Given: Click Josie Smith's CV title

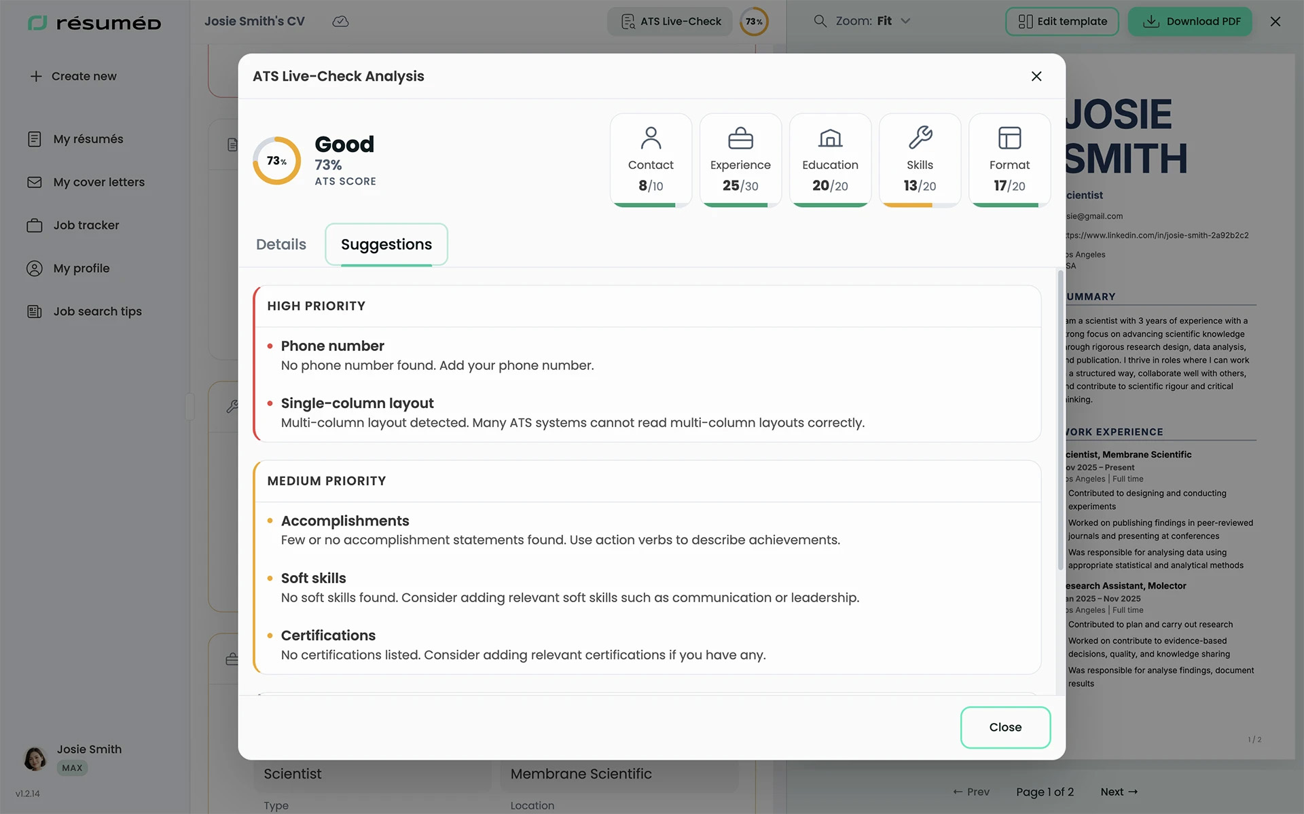Looking at the screenshot, I should [255, 21].
